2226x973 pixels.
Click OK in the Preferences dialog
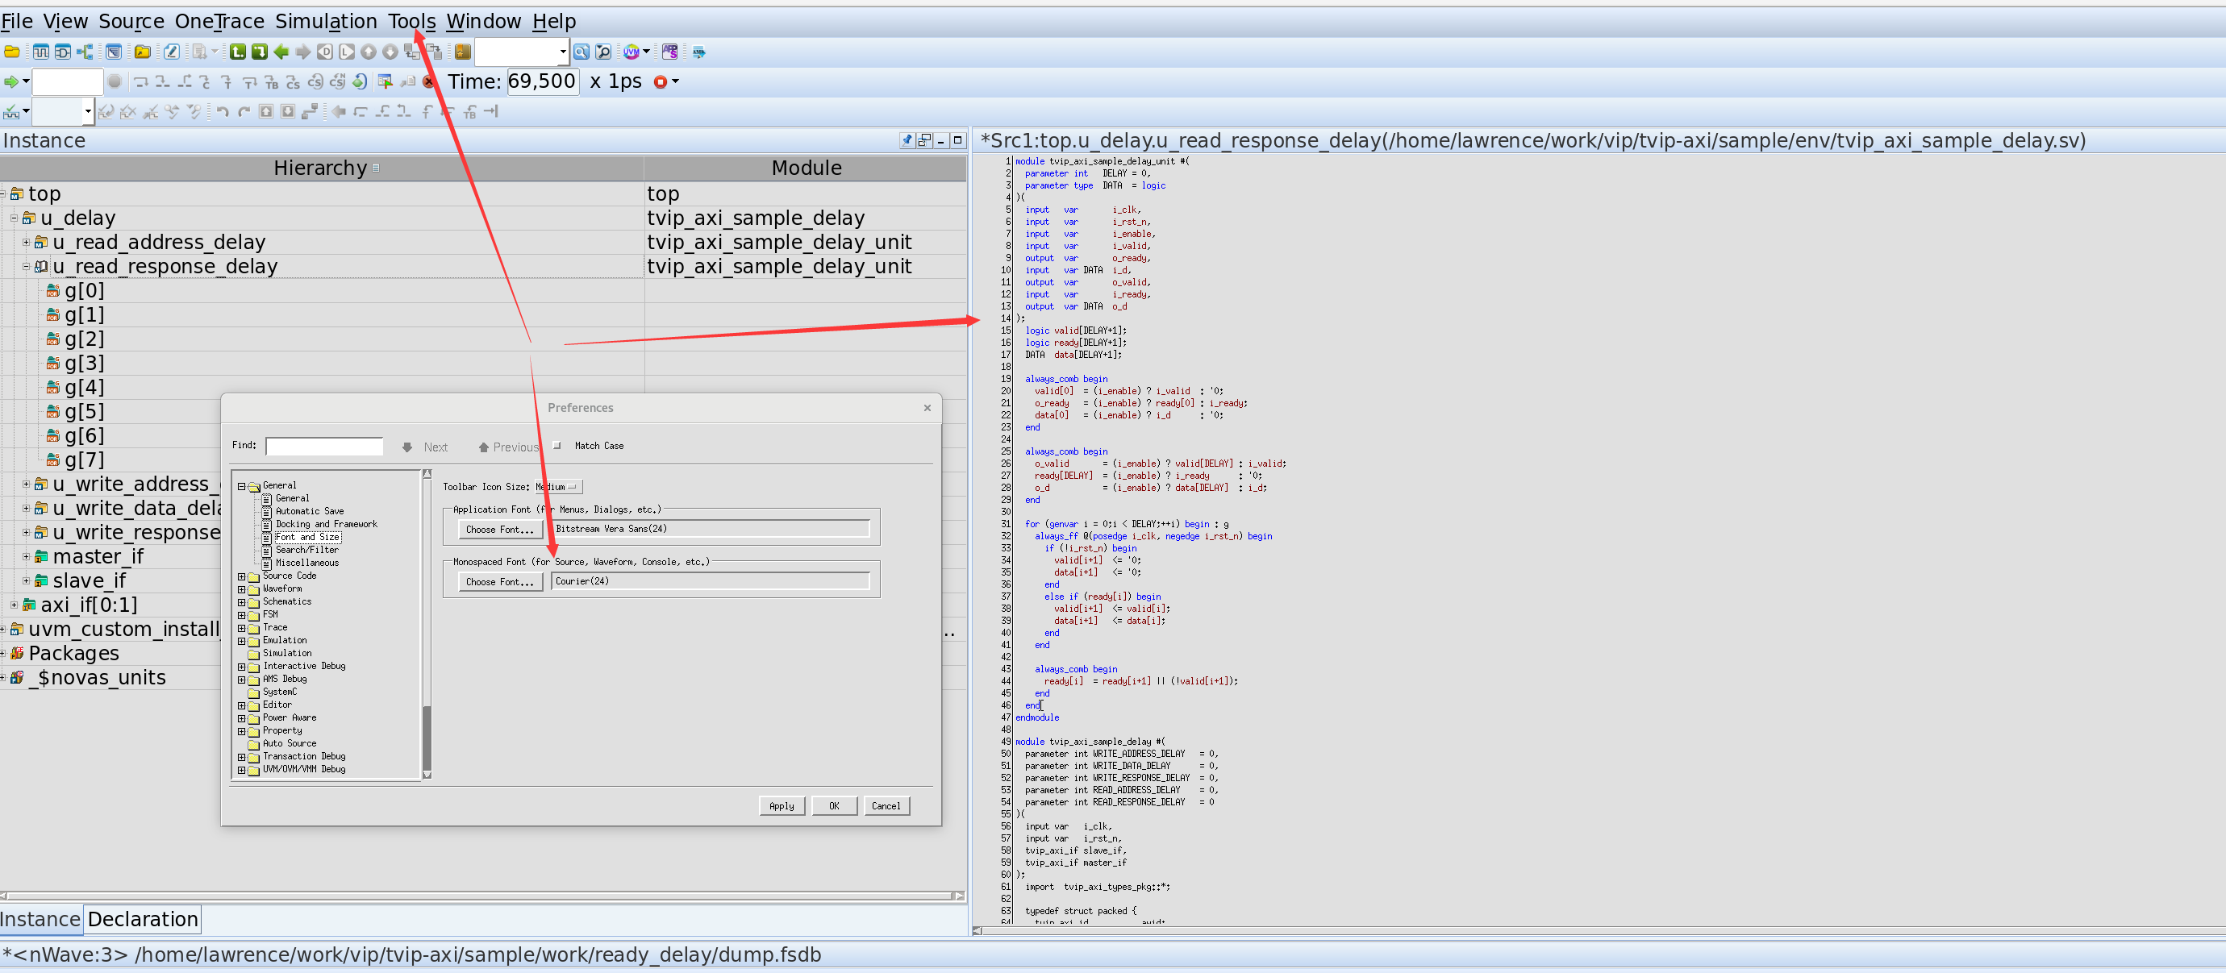(834, 806)
